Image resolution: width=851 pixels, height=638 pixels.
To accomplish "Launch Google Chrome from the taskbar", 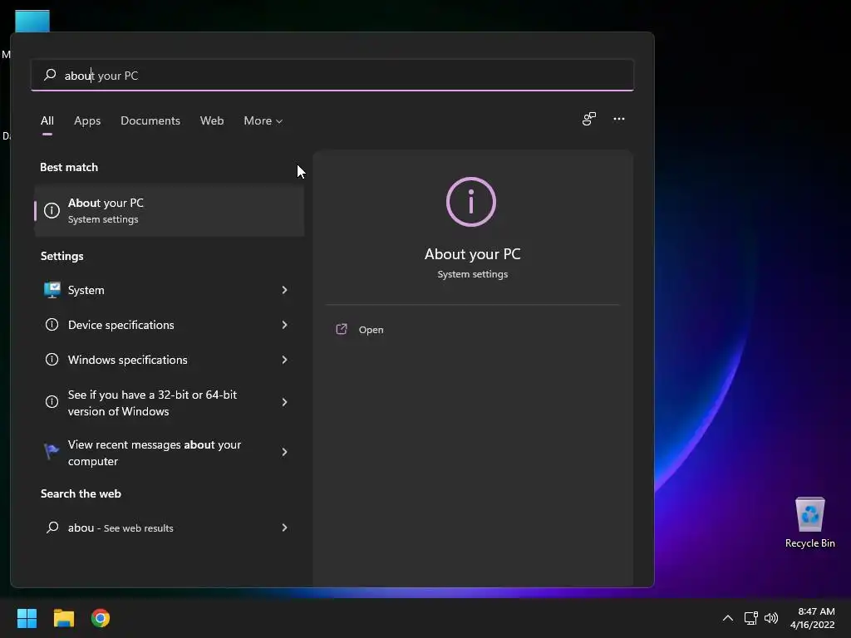I will tap(101, 618).
